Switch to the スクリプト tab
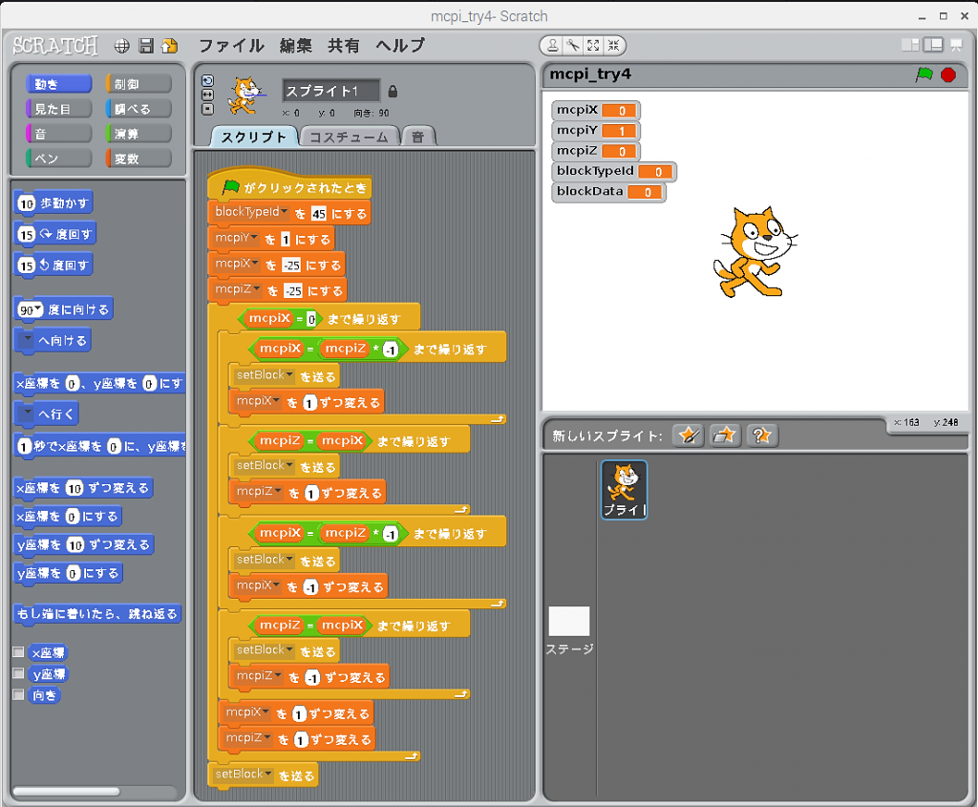 [253, 137]
